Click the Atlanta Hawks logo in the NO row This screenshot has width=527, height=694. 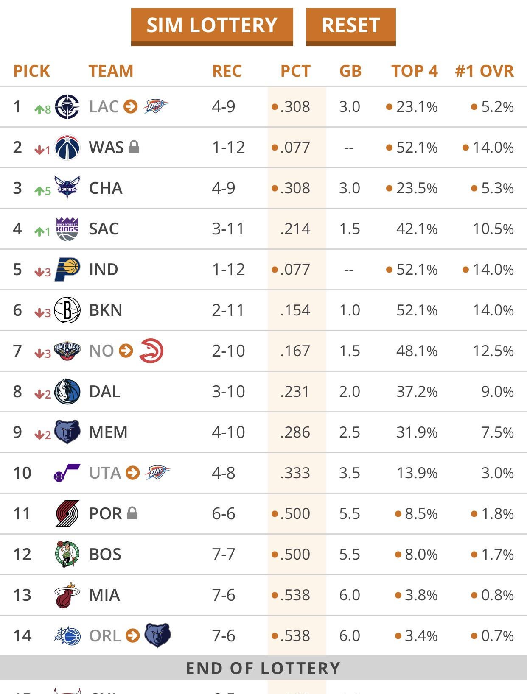point(151,351)
